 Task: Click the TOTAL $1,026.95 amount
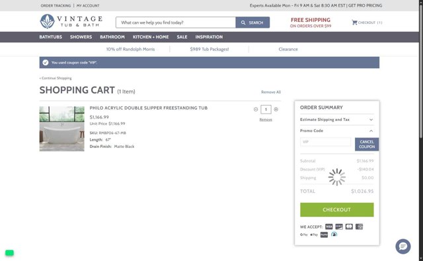tap(362, 192)
